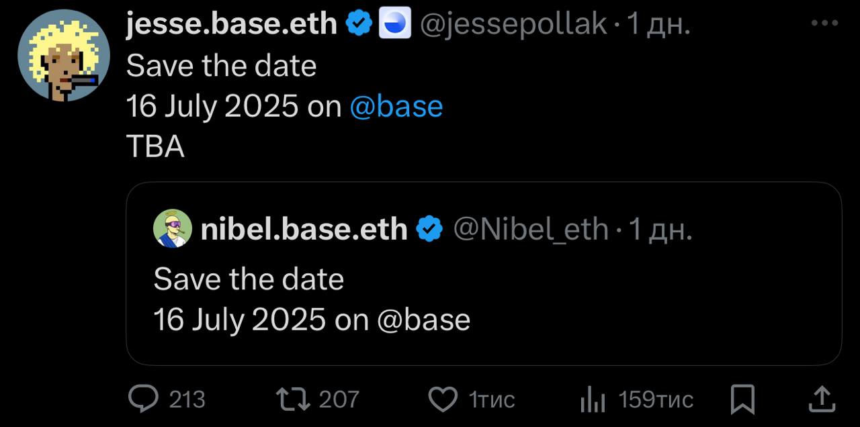
Task: Click the jesse.base.eth display name
Action: click(x=232, y=25)
